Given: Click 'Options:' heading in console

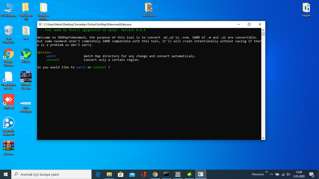Looking at the screenshot, I should pyautogui.click(x=44, y=52).
